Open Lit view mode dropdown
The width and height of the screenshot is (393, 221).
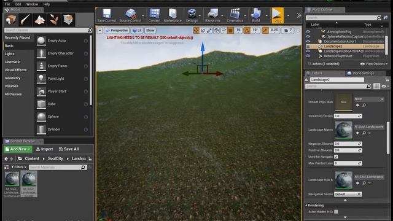137,31
